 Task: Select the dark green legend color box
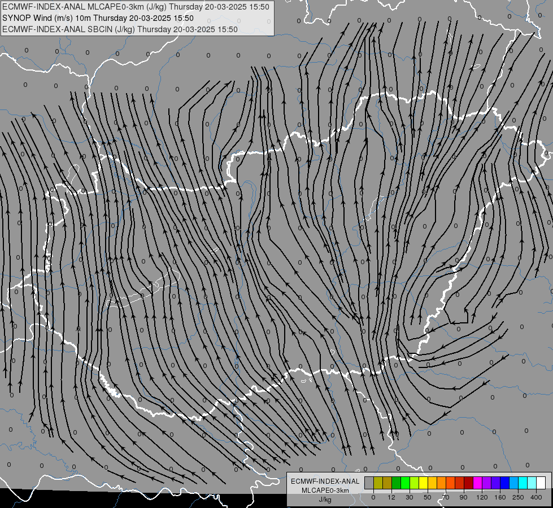pos(396,483)
